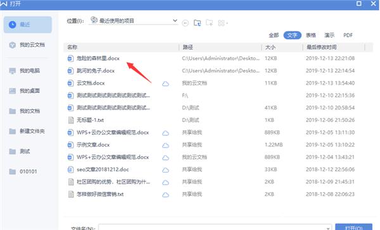Click the 33KB size cell
Image resolution: width=380 pixels, height=230 pixels.
tap(270, 169)
